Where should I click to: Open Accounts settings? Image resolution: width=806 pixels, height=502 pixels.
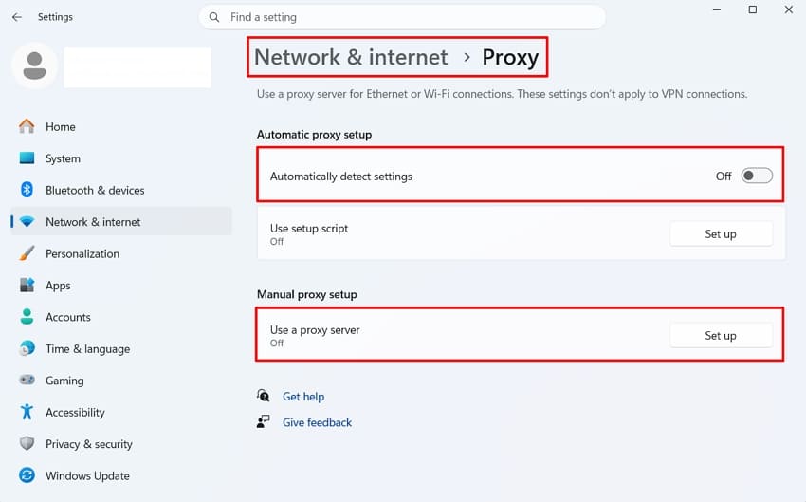tap(121, 317)
